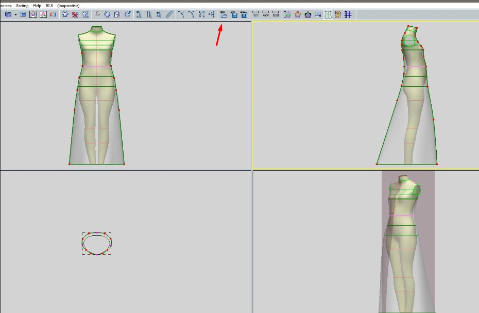Viewport: 479px width, 313px height.
Task: Select the 4x4 grid size button
Action: coord(266,15)
